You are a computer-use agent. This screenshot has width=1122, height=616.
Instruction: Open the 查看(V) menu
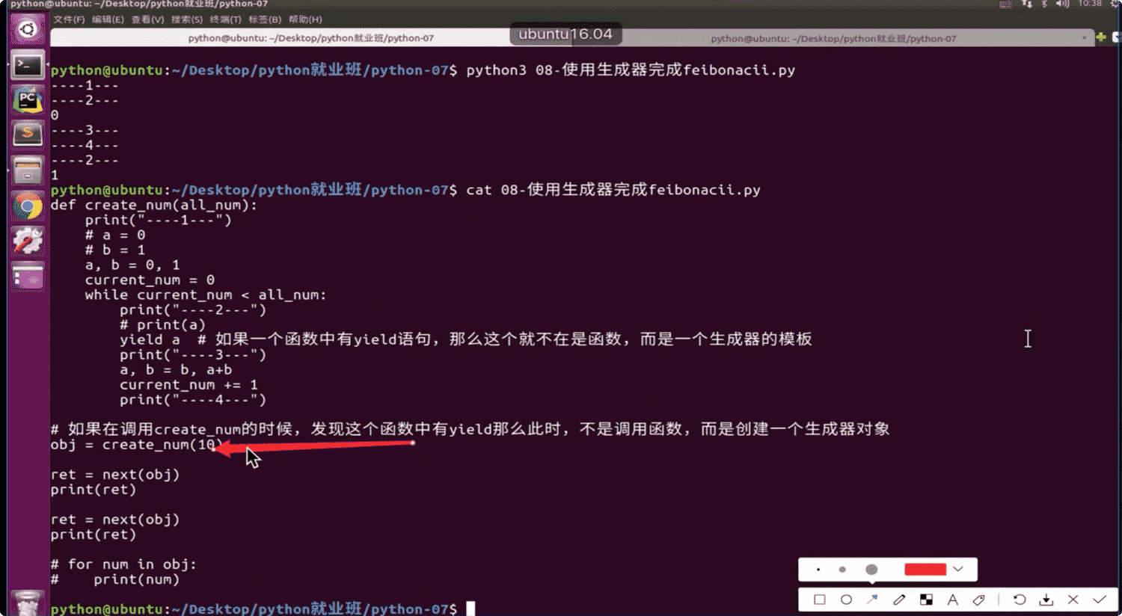click(x=147, y=19)
